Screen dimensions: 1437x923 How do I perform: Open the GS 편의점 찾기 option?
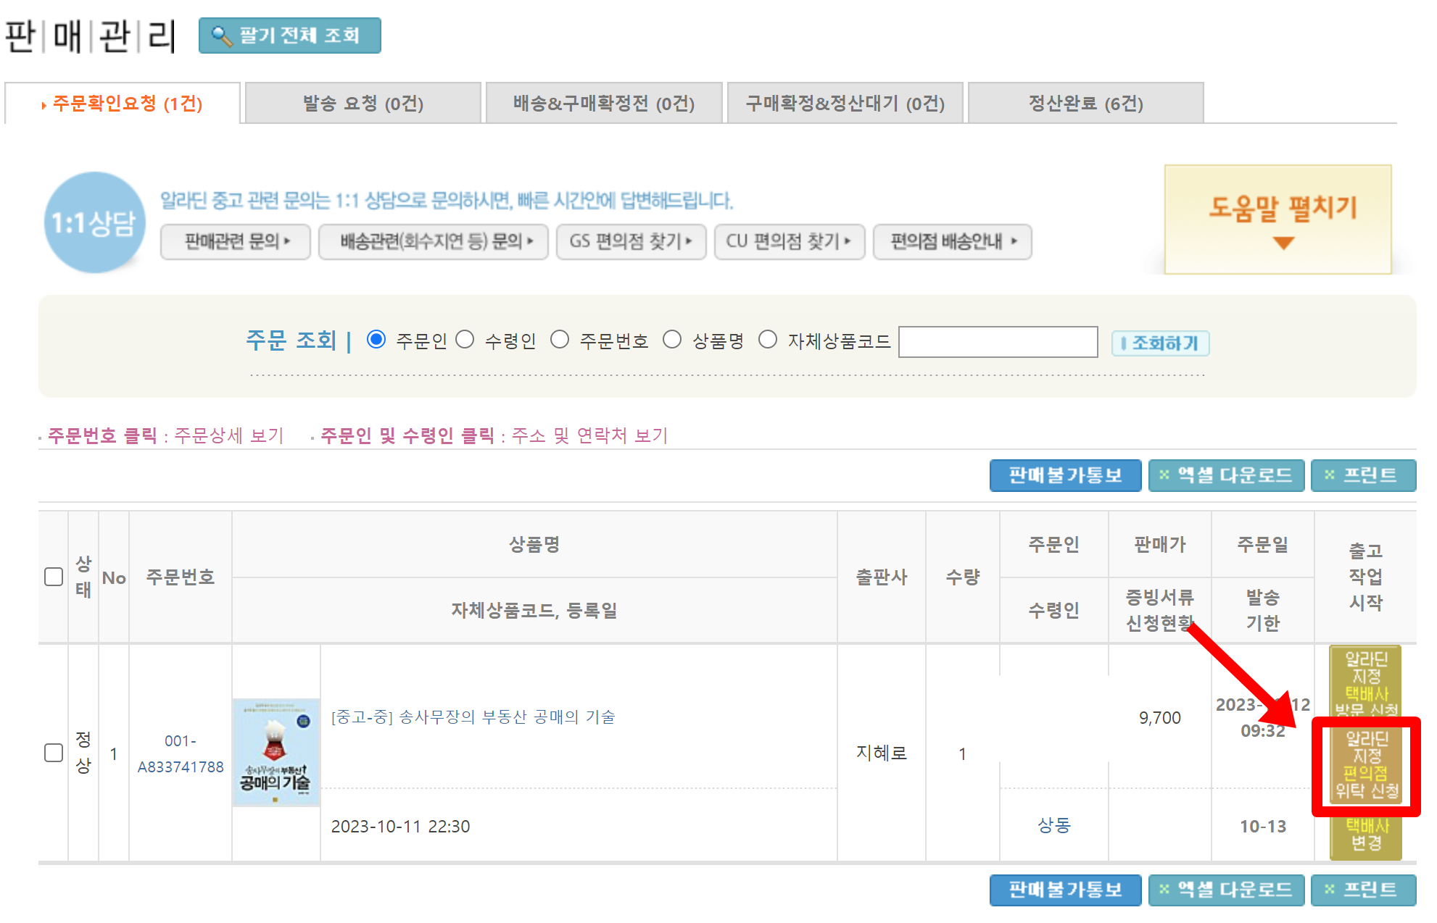pos(630,241)
